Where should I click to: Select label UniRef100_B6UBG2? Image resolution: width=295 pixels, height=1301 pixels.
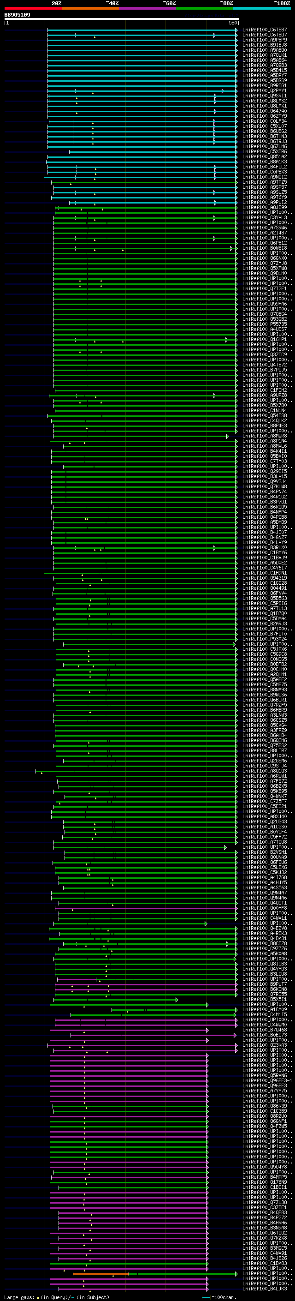pyautogui.click(x=264, y=132)
